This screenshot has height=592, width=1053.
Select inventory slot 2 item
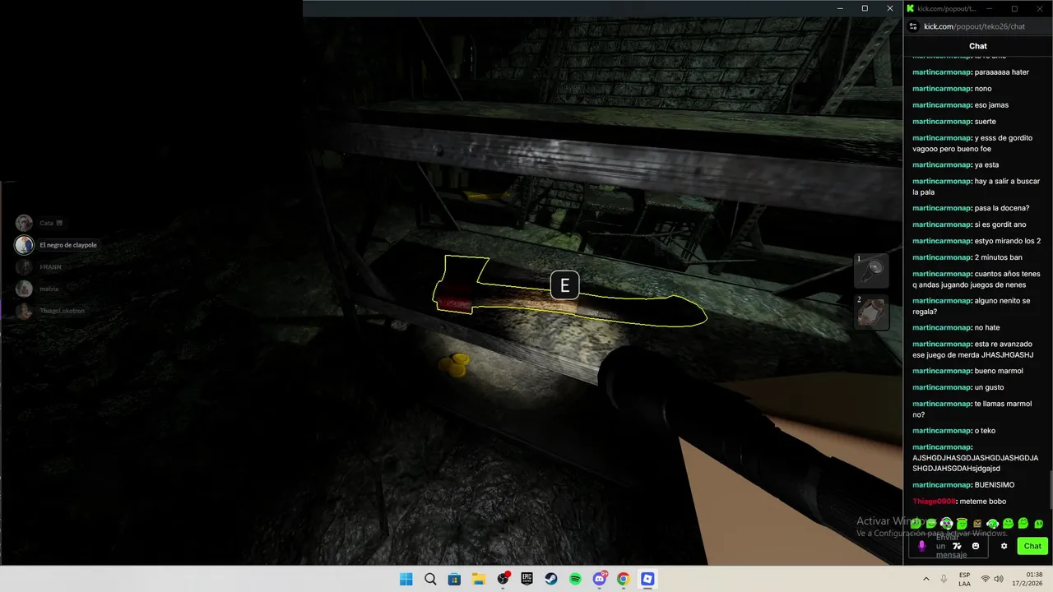(871, 312)
